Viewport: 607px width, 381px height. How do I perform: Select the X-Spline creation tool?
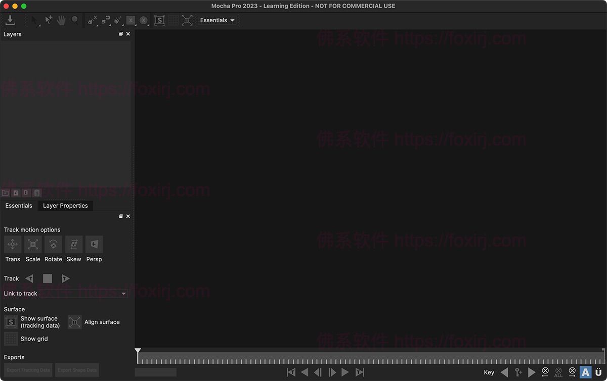[x=92, y=20]
